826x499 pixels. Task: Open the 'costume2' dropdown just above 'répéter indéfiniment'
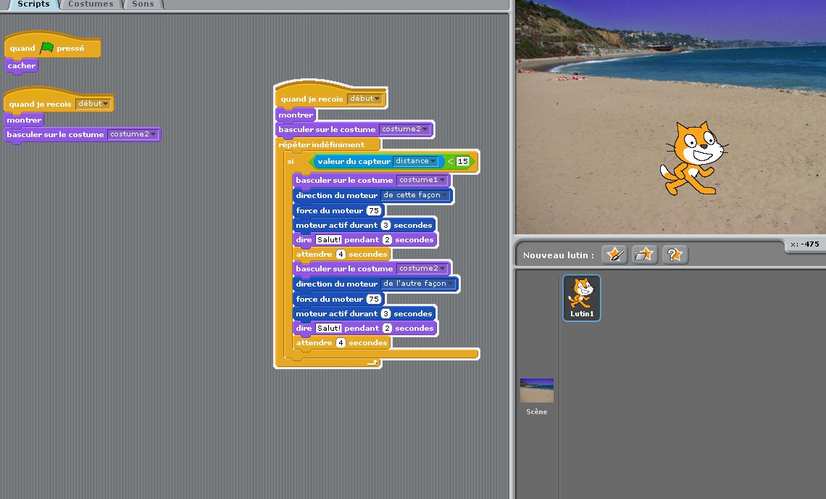point(404,129)
